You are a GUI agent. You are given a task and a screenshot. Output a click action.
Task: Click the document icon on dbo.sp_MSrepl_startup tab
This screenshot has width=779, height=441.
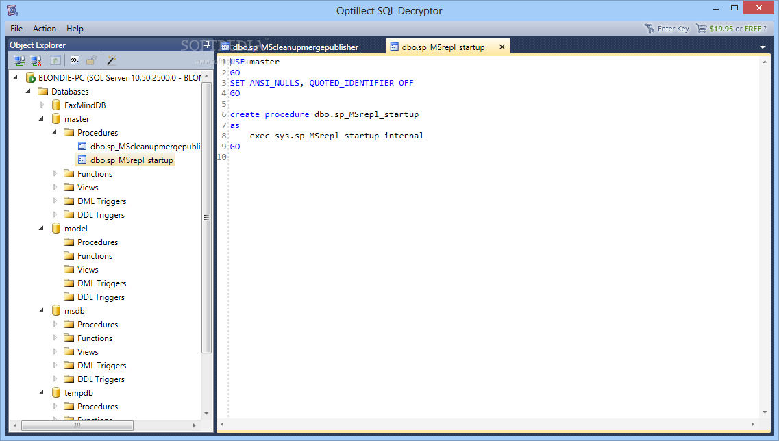point(395,47)
